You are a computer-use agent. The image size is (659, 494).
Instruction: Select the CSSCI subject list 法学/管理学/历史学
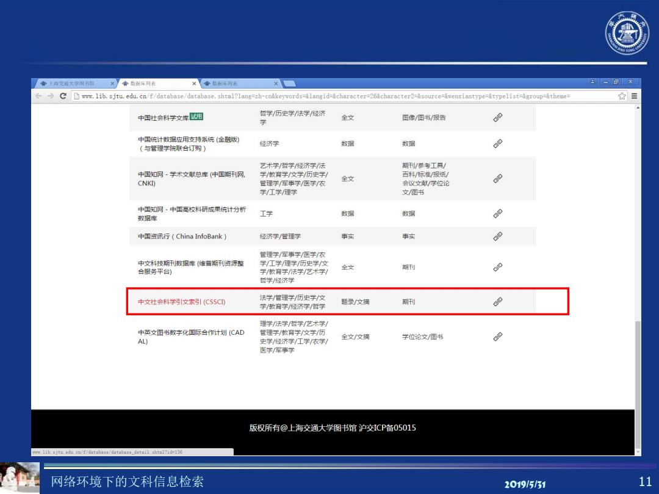point(292,302)
